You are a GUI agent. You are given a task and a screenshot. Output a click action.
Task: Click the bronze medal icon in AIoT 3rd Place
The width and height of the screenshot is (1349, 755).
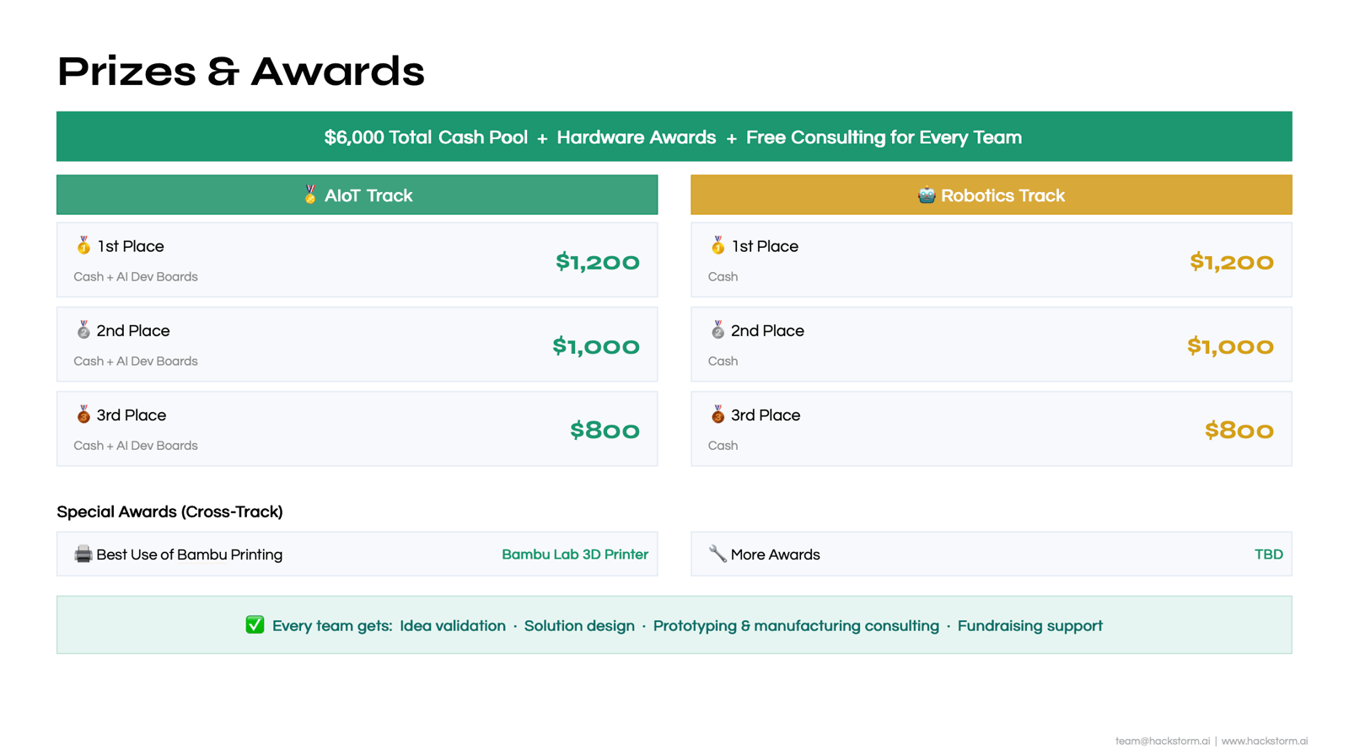(83, 415)
